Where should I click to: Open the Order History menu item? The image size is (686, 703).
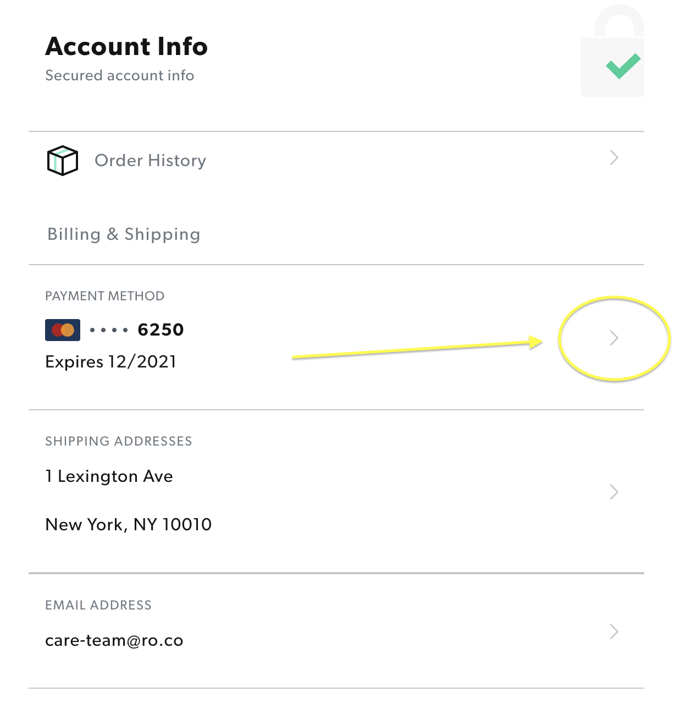click(150, 161)
